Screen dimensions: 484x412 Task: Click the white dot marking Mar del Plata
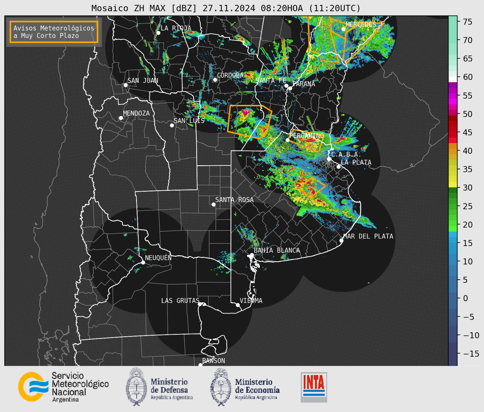341,240
